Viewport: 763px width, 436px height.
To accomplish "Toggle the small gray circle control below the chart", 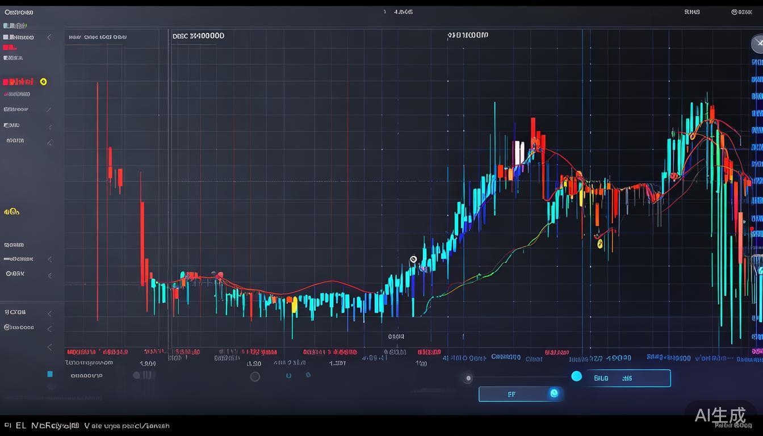I will point(468,378).
